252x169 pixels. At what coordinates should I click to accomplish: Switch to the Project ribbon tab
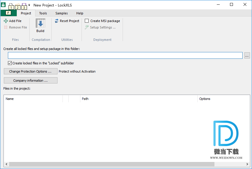(26, 13)
